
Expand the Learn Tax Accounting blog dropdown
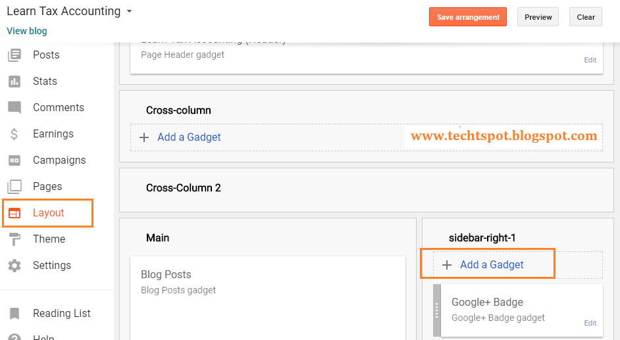129,11
